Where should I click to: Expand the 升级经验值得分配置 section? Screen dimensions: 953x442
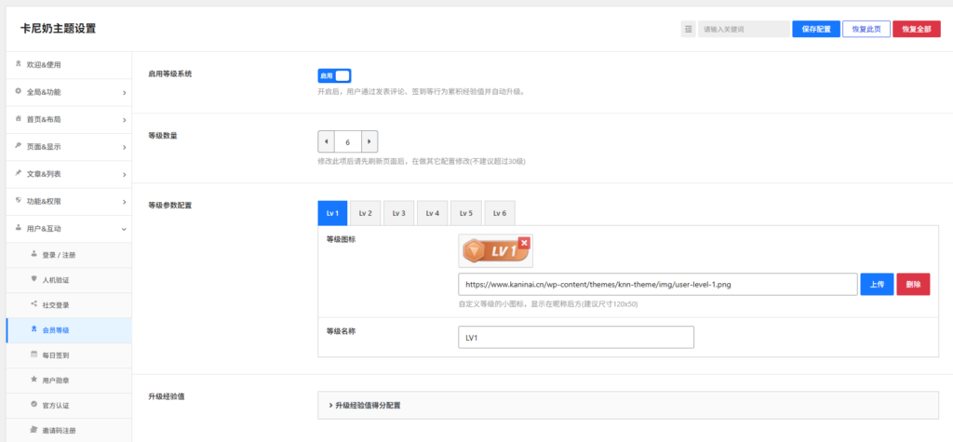(x=628, y=405)
